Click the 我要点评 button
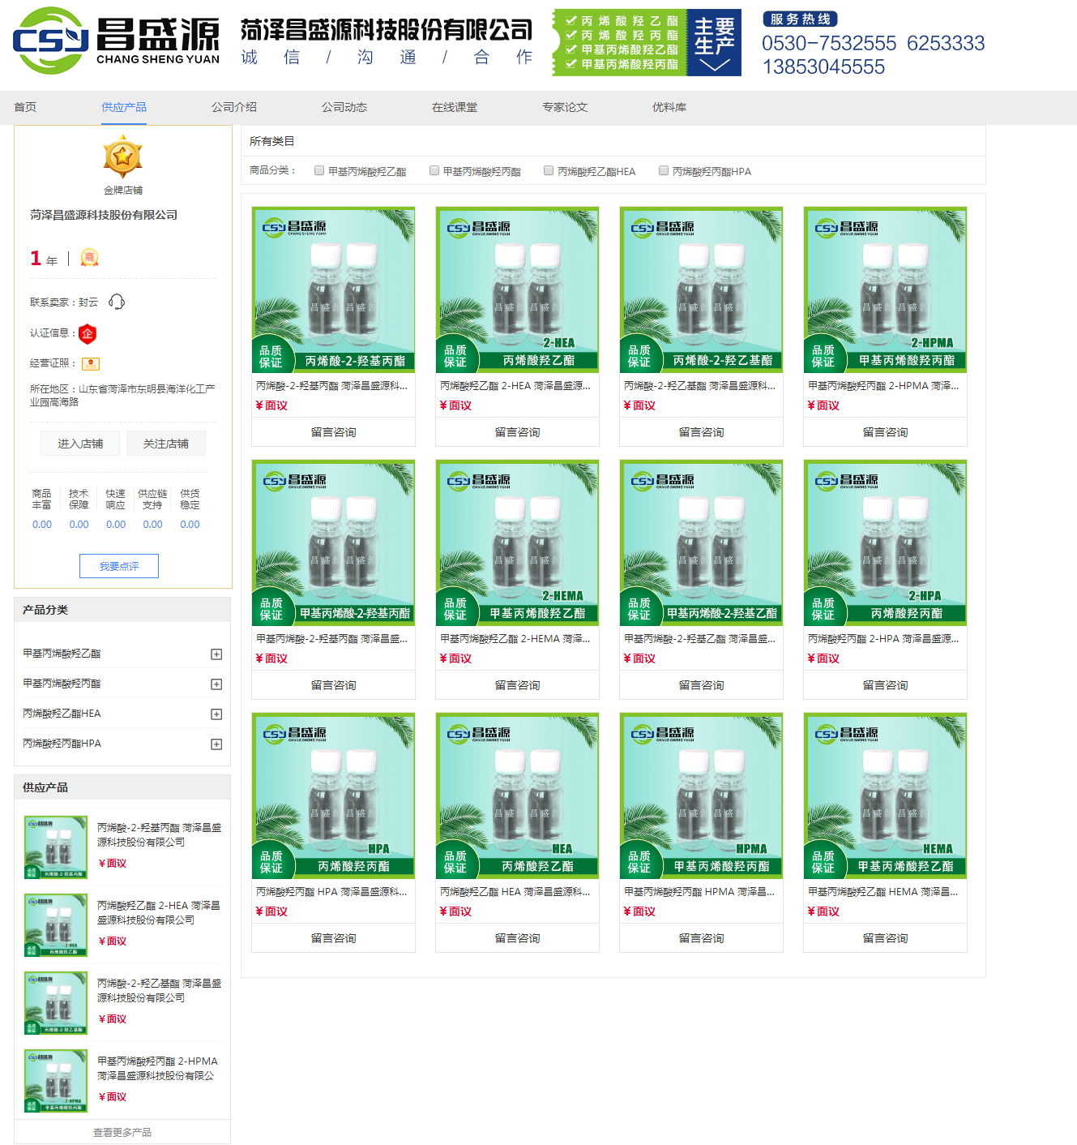 click(x=119, y=566)
